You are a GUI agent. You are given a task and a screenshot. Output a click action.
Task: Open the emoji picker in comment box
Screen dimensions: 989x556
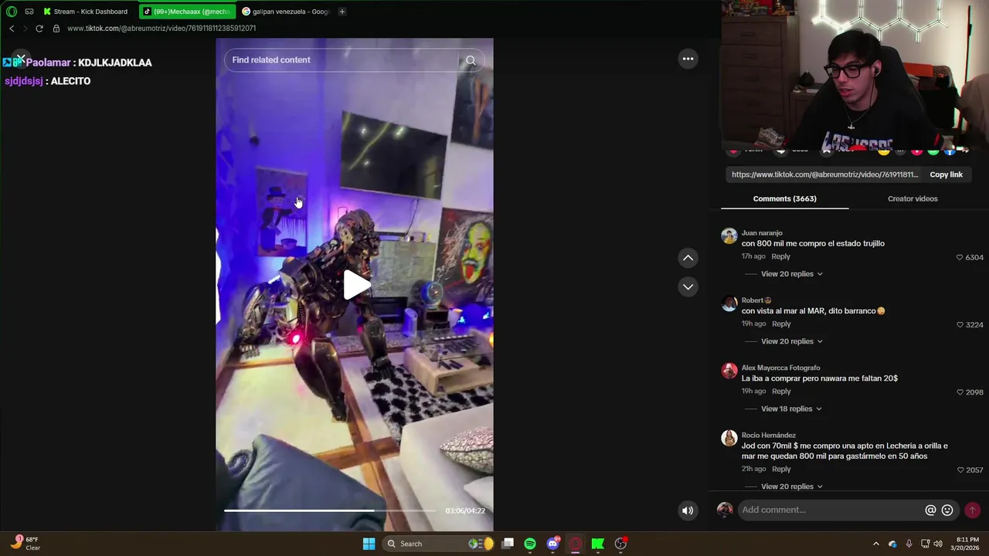click(x=947, y=510)
